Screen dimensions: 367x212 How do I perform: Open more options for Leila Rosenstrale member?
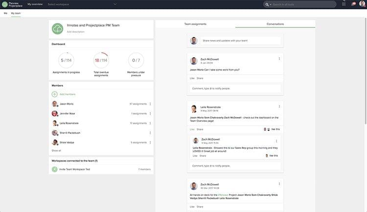click(150, 123)
